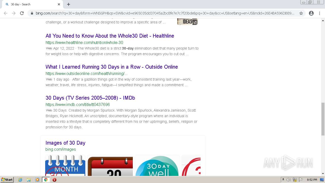325x183 pixels.
Task: Click the page's vertical scrollbar thumb
Action: pyautogui.click(x=323, y=119)
